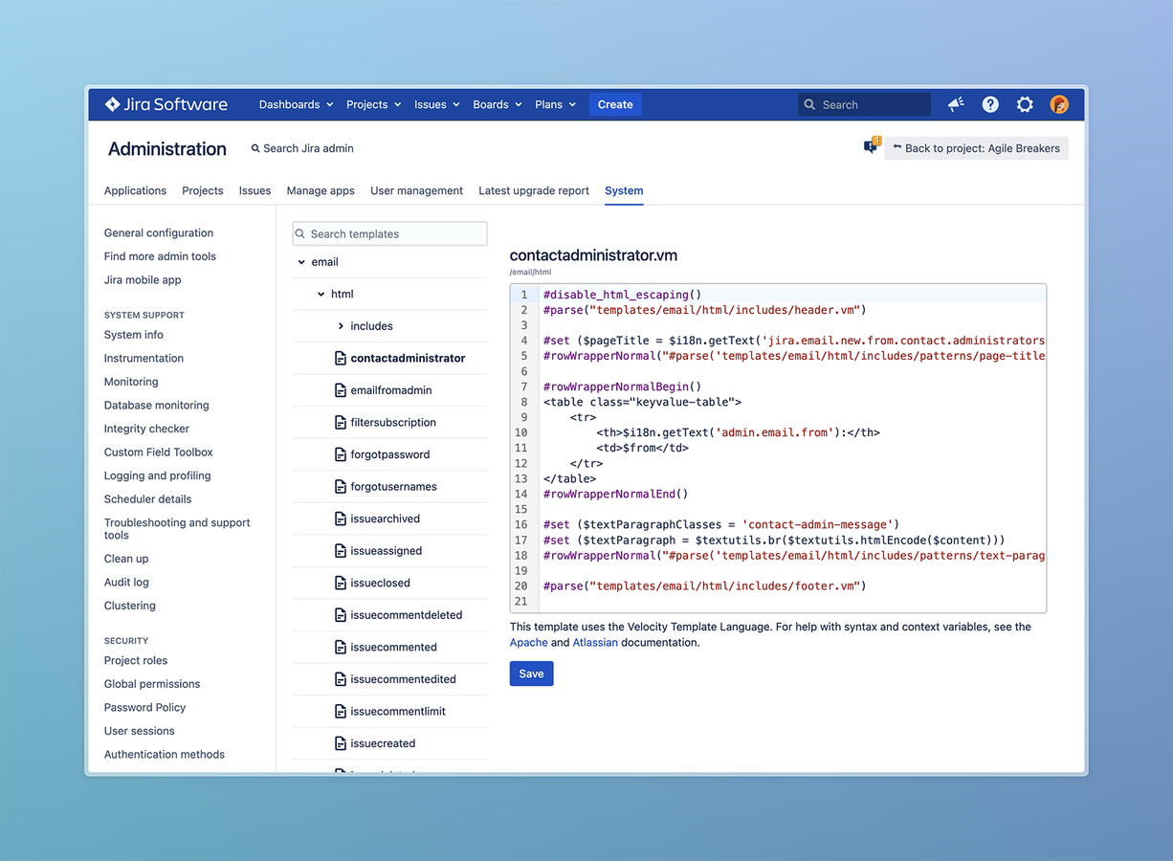Viewport: 1173px width, 861px height.
Task: Open Jira mobile app settings
Action: pos(143,280)
